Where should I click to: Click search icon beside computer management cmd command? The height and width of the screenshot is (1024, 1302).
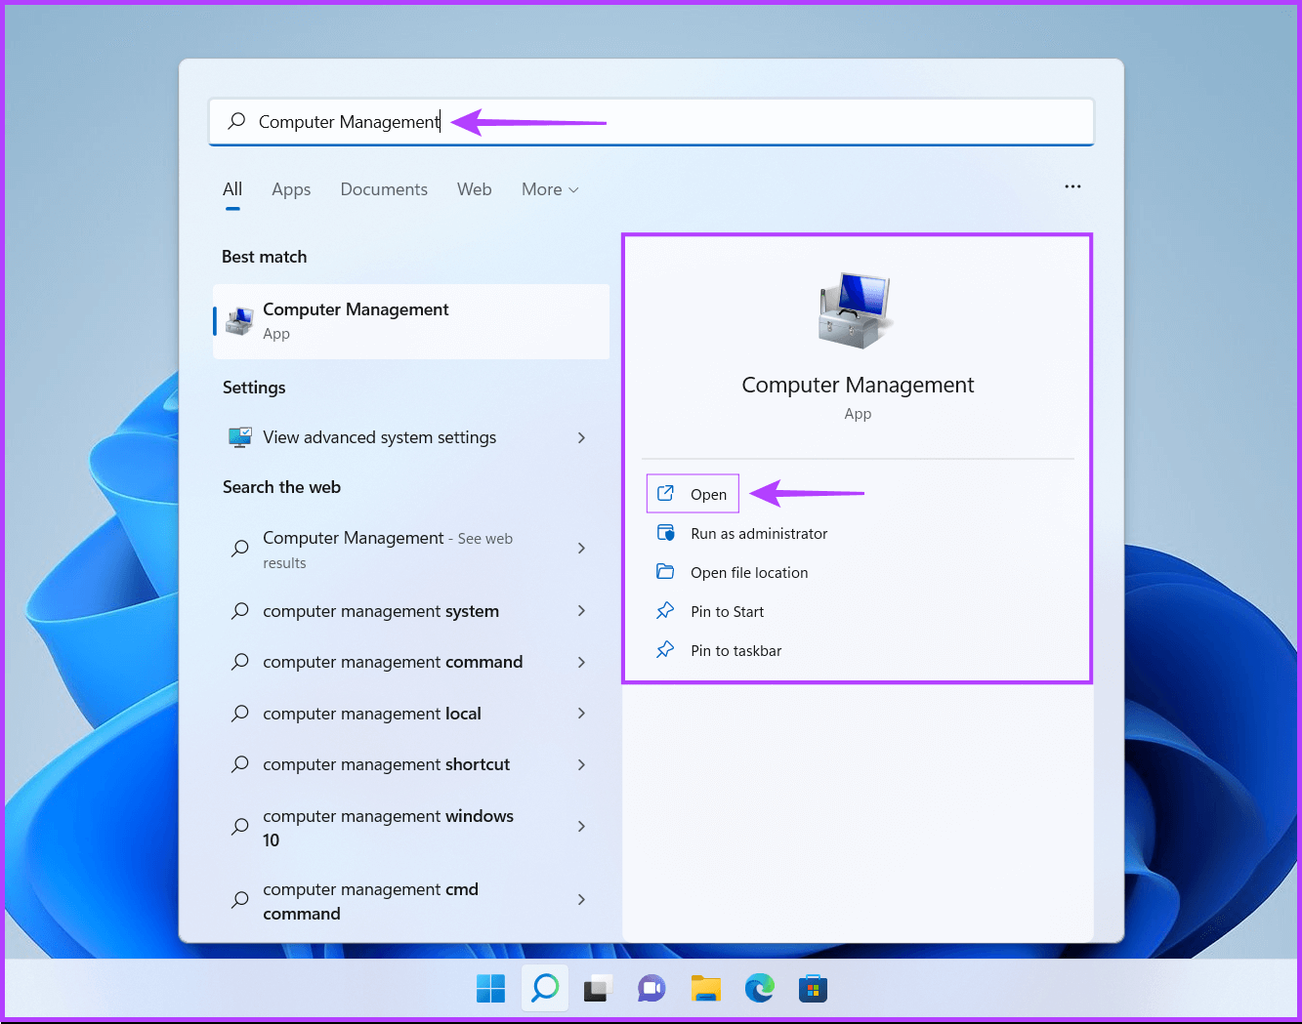(239, 900)
